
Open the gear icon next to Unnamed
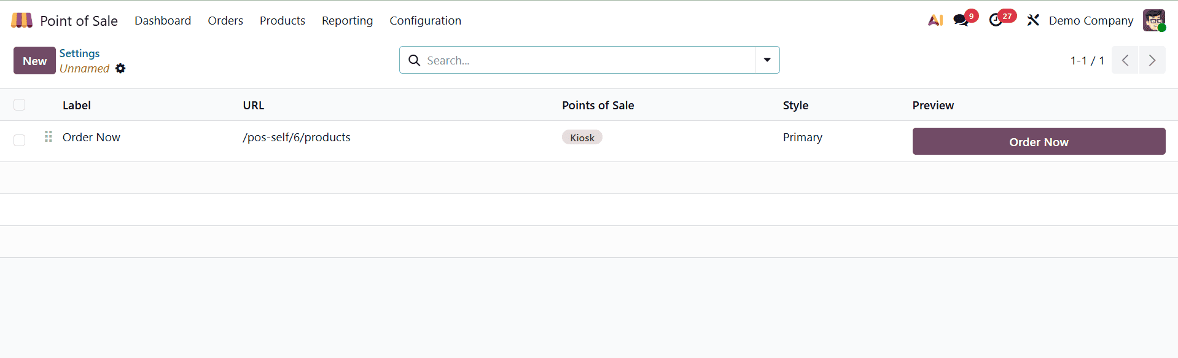pyautogui.click(x=120, y=69)
